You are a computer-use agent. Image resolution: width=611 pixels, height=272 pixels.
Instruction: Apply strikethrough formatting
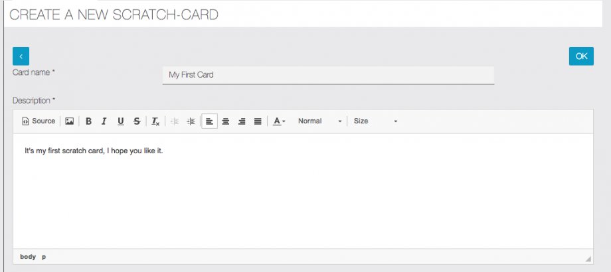point(137,121)
